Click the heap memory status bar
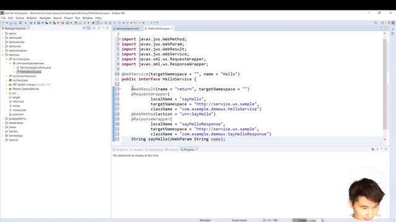The width and height of the screenshot is (396, 222). [x=307, y=221]
